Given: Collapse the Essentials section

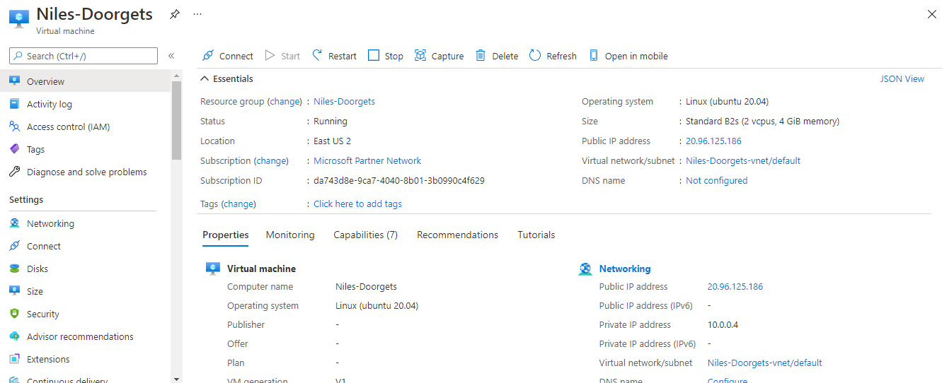Looking at the screenshot, I should (x=205, y=79).
